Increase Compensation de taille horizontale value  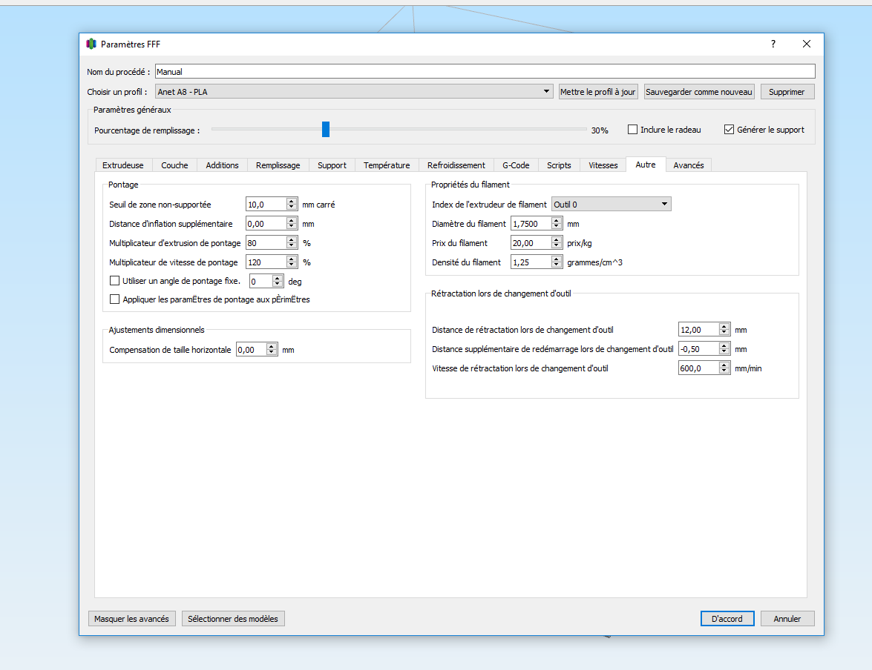coord(272,346)
